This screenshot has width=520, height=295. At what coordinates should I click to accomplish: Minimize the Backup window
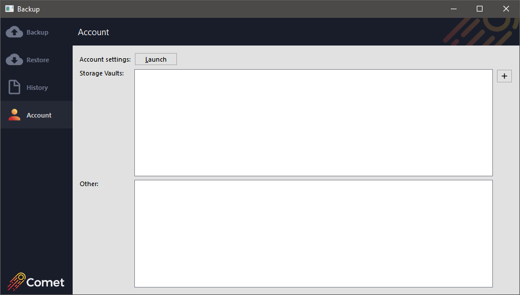453,9
